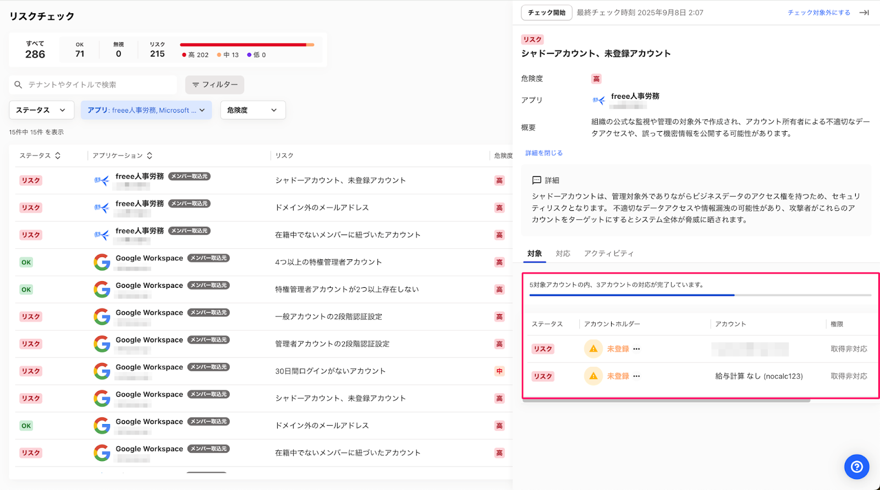
Task: Sort by アプリケーション column arrows
Action: point(150,155)
